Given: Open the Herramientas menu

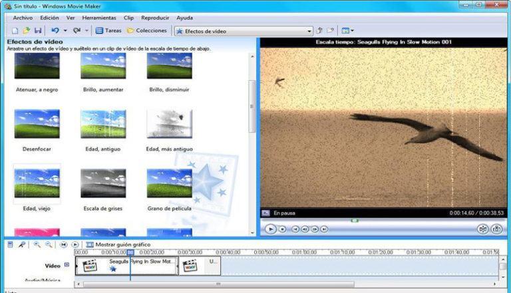Looking at the screenshot, I should (x=99, y=18).
